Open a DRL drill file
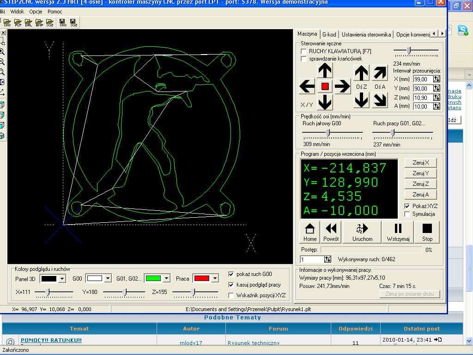473x355 pixels. pyautogui.click(x=28, y=23)
